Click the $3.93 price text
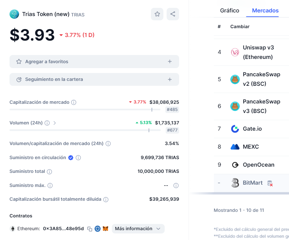 point(32,35)
